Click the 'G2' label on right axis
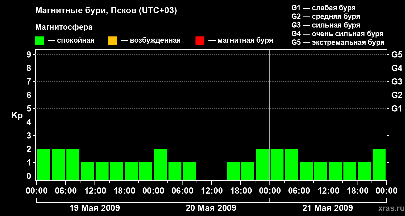405x216 pixels. tap(397, 95)
